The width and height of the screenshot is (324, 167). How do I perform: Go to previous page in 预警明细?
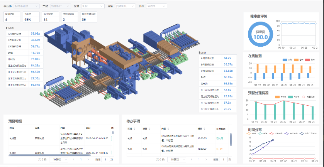pyautogui.click(x=74, y=159)
